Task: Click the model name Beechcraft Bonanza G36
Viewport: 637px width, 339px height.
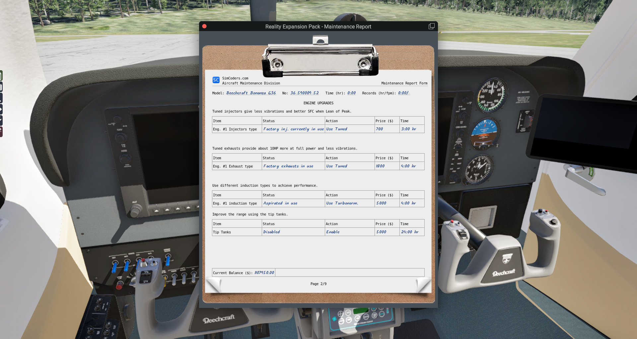Action: coord(251,93)
